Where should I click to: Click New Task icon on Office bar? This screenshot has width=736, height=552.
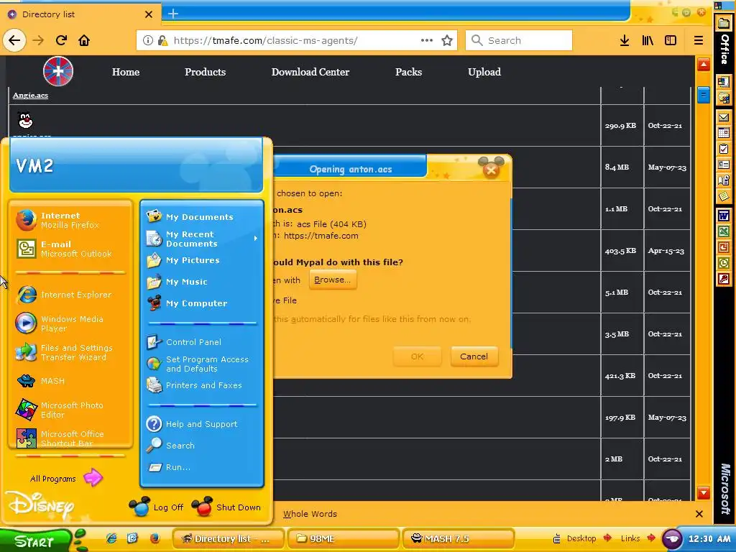pos(724,149)
